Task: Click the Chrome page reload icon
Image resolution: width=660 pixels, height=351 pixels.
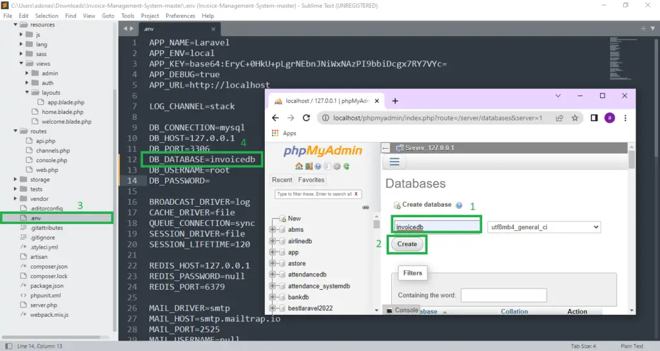Action: click(307, 118)
